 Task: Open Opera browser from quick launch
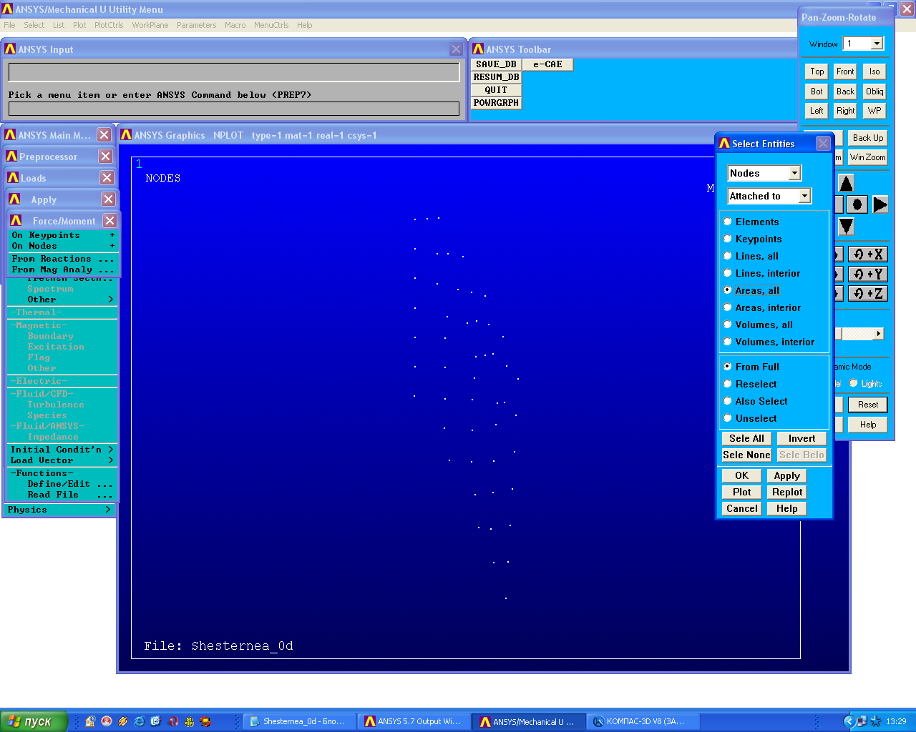click(x=172, y=721)
